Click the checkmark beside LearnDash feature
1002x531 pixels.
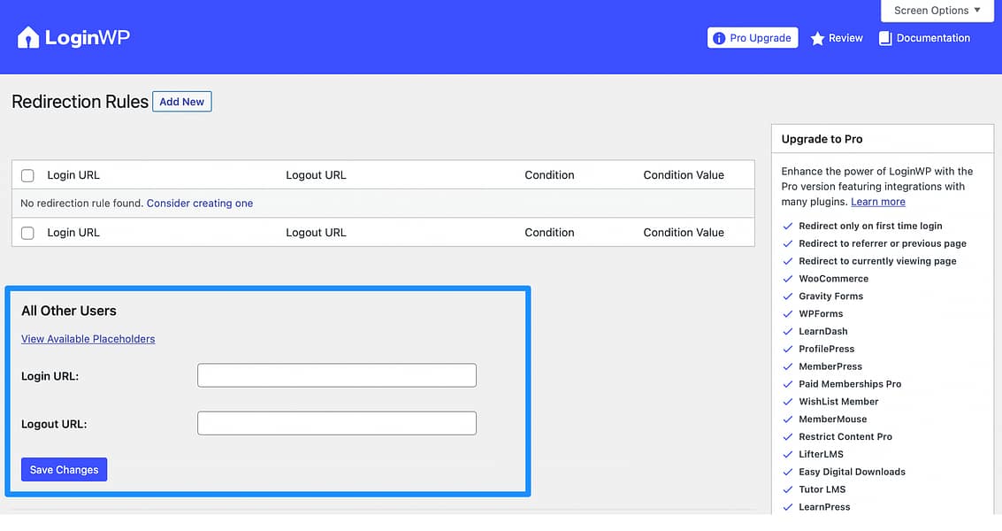point(787,331)
